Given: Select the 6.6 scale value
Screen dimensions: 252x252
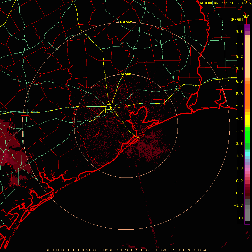Looking at the screenshot, I should 239,81.
